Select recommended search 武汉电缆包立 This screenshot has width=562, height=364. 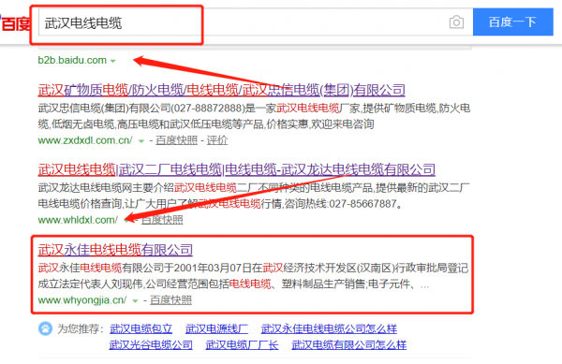pyautogui.click(x=140, y=328)
